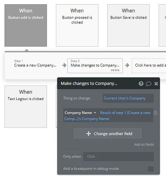166x178 pixels.
Task: Click the Only when condition field
Action: pyautogui.click(x=119, y=157)
